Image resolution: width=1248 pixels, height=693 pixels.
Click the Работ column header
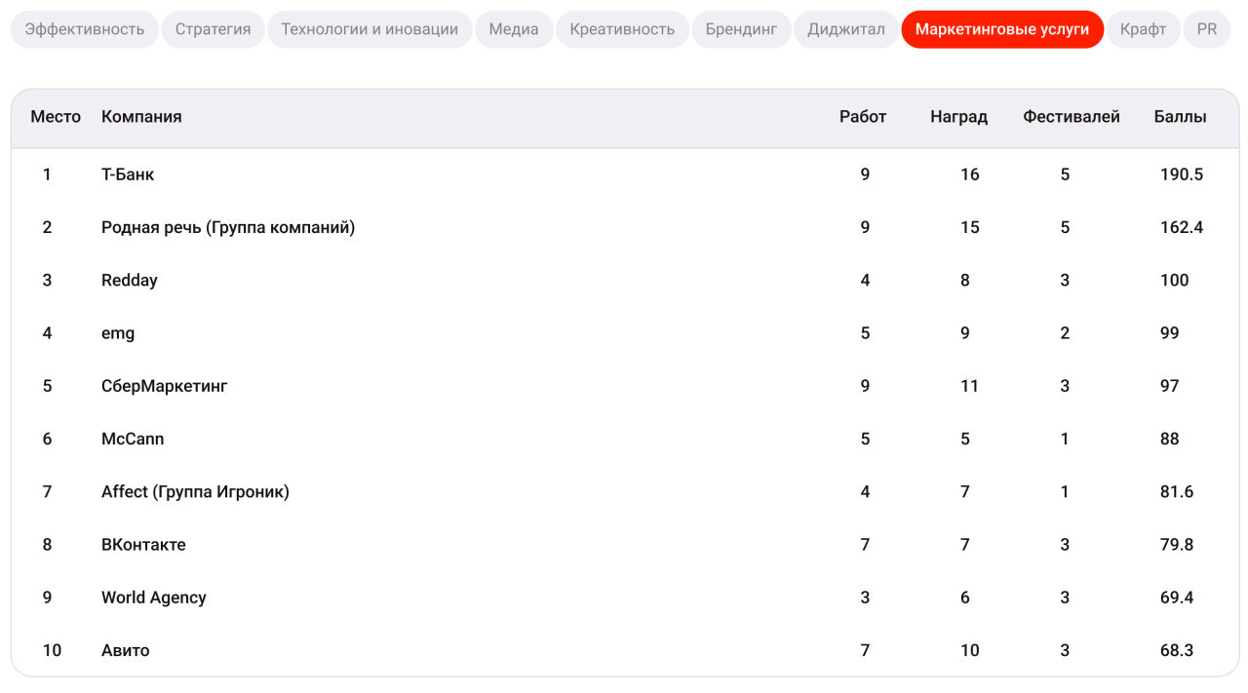coord(863,117)
